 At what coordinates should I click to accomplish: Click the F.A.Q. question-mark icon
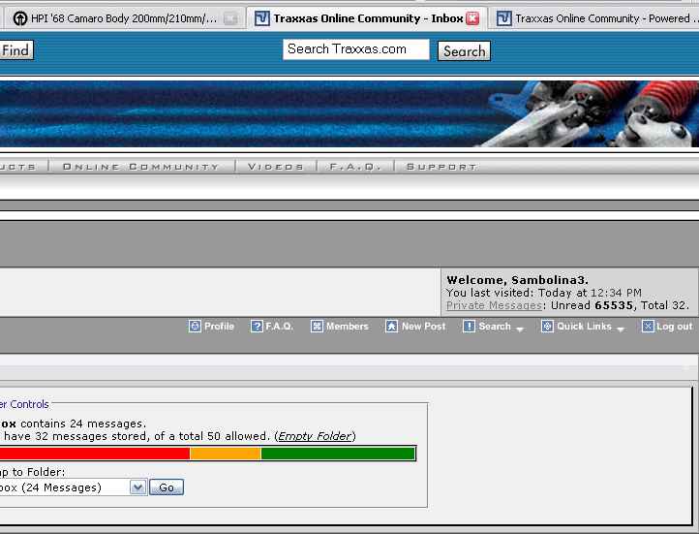[x=257, y=326]
